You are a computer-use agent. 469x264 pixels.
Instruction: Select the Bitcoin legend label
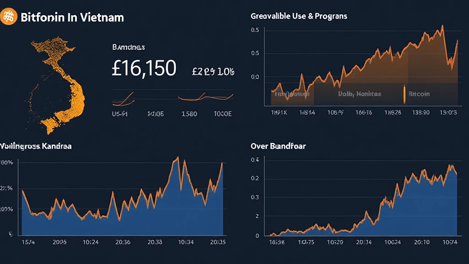[419, 94]
